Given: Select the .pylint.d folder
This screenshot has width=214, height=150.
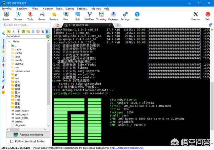Looking at the screenshot, I should pos(17,64).
